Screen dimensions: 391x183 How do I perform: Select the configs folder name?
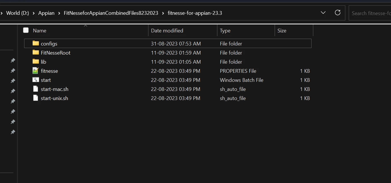(49, 44)
